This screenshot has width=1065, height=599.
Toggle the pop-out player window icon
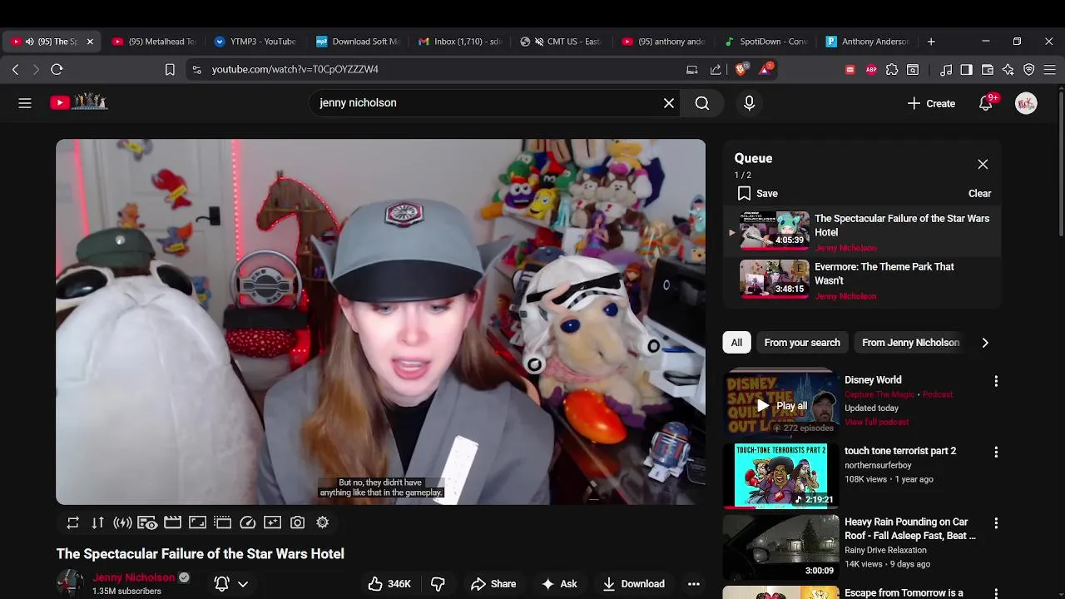pos(222,522)
